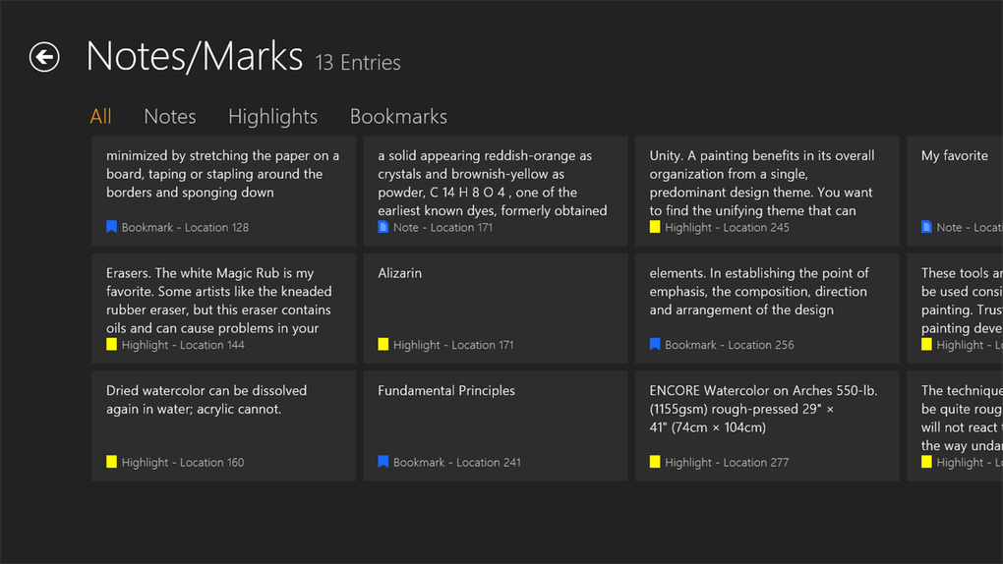Click the bookmark icon at Location 241
1003x564 pixels.
[x=383, y=462]
